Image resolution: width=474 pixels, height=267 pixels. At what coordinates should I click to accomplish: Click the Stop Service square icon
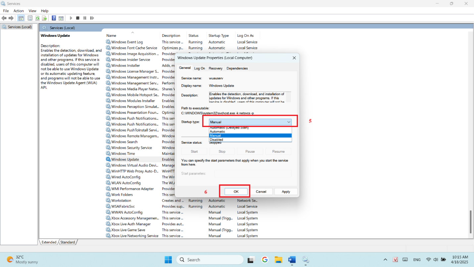click(78, 18)
